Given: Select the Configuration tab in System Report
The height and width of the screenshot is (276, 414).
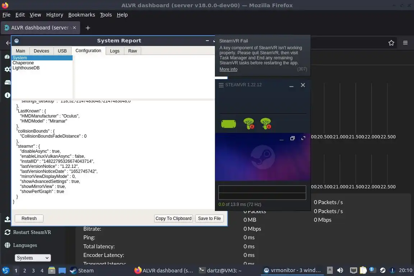Looking at the screenshot, I should pos(88,51).
